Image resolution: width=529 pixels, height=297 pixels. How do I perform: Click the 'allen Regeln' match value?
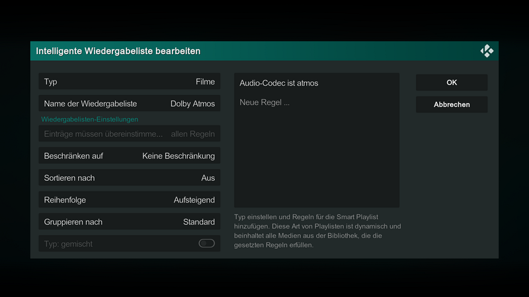[x=192, y=134]
